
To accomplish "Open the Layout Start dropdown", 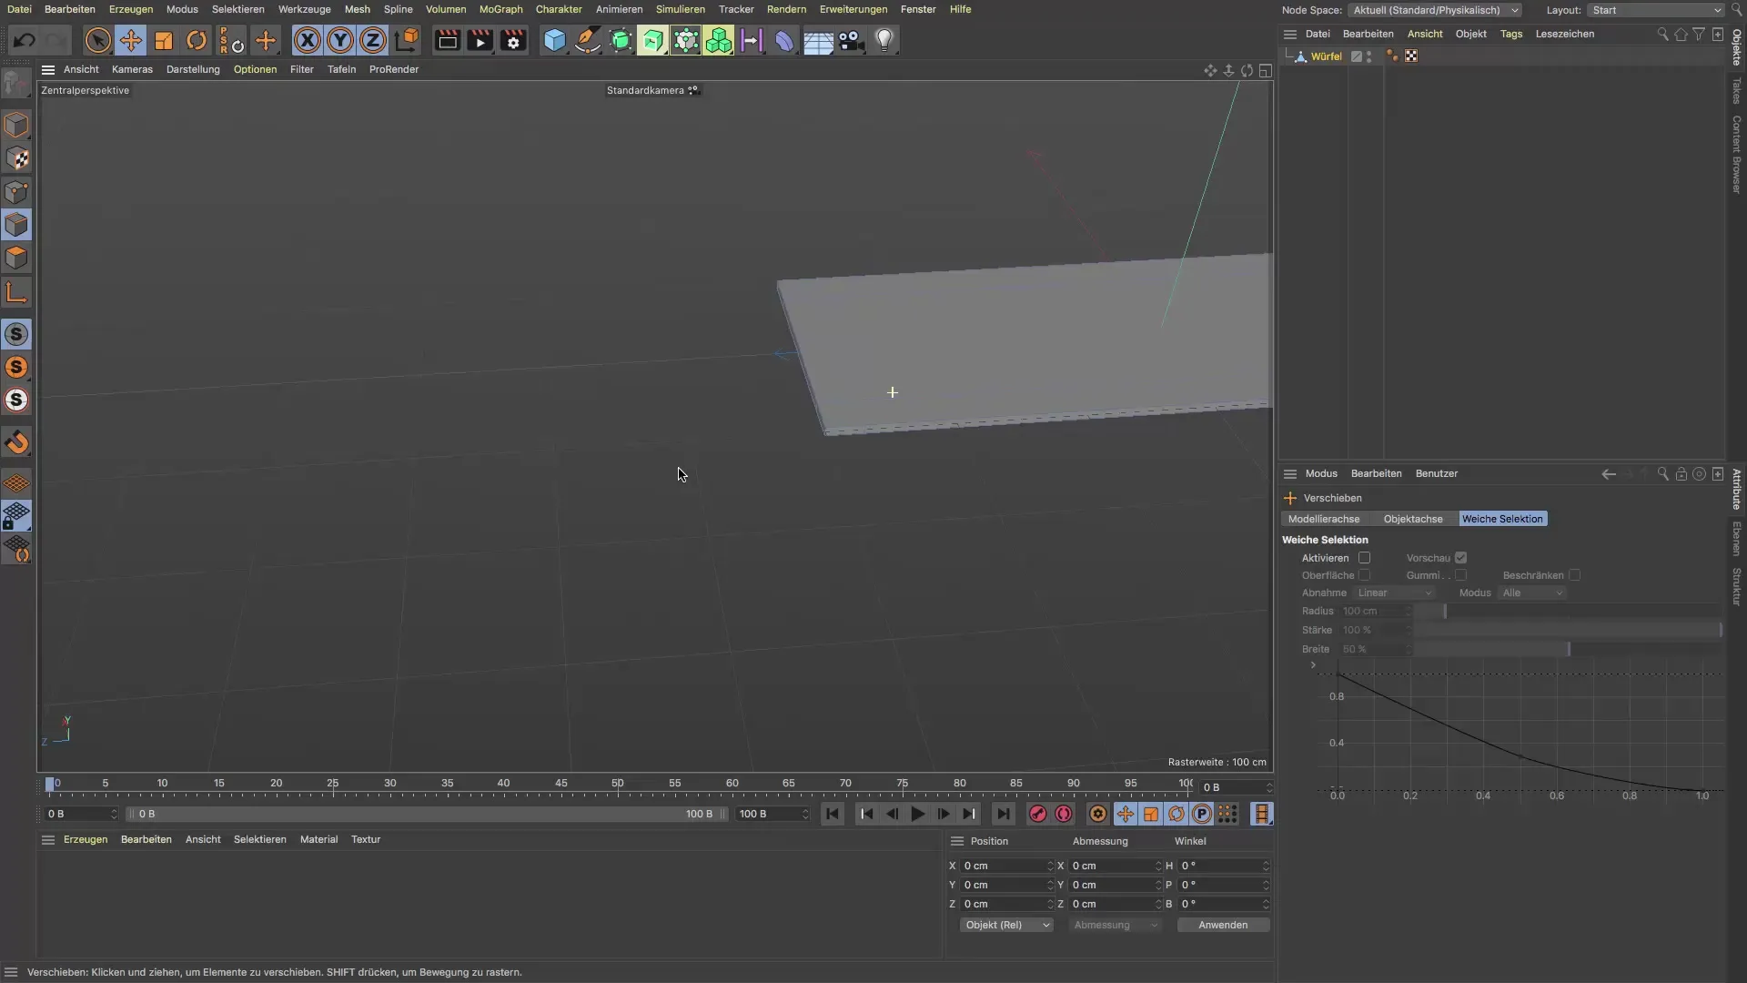I will point(1656,10).
